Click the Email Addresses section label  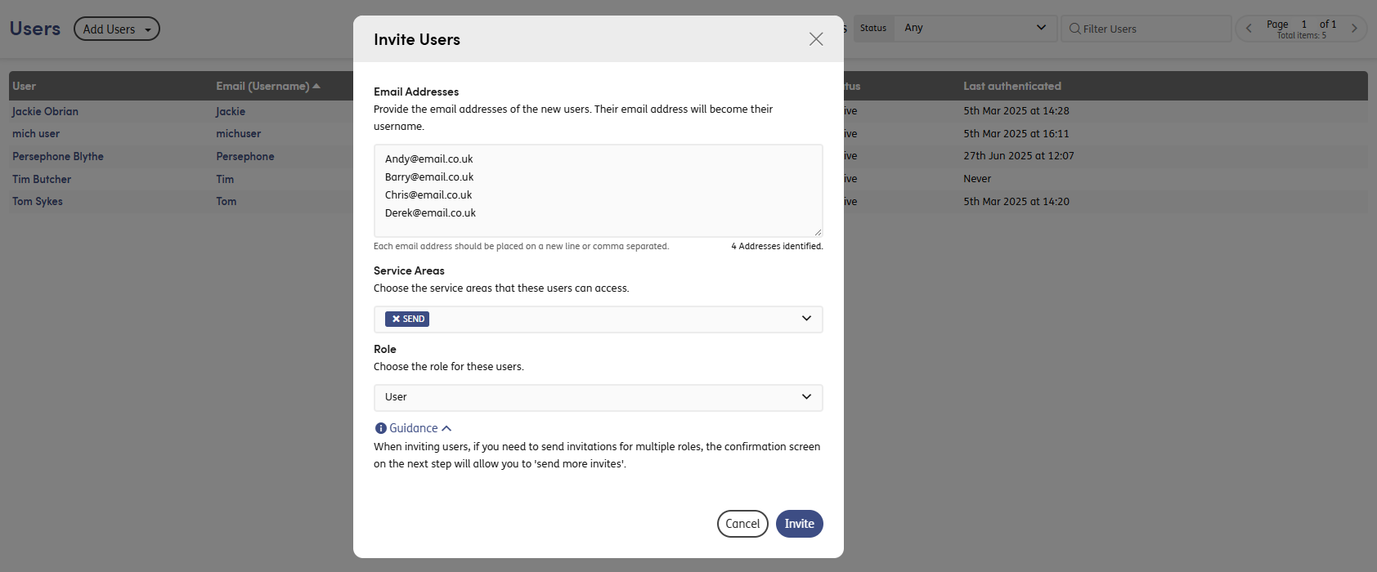coord(416,92)
